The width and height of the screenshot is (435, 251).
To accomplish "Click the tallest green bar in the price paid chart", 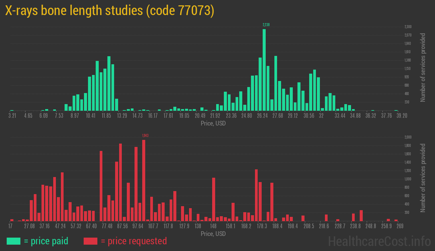I will coord(264,70).
